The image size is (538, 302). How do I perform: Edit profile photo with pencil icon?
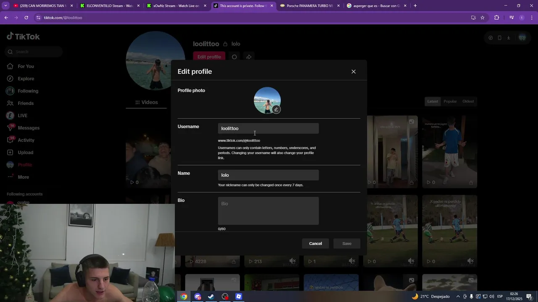tap(276, 109)
